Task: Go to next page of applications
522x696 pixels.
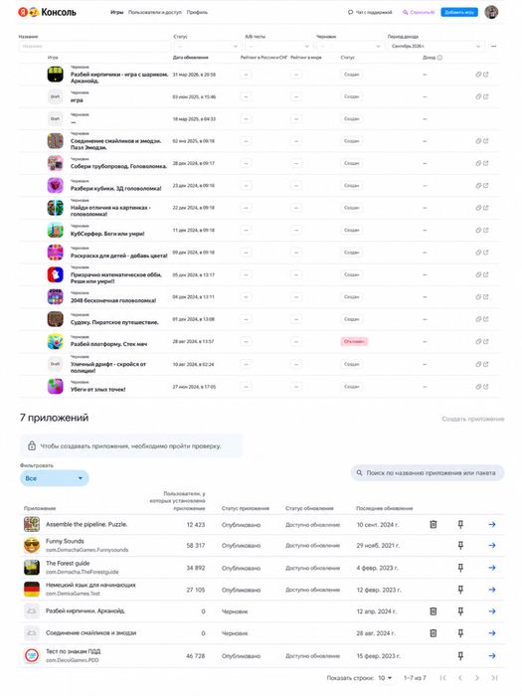Action: pos(477,678)
